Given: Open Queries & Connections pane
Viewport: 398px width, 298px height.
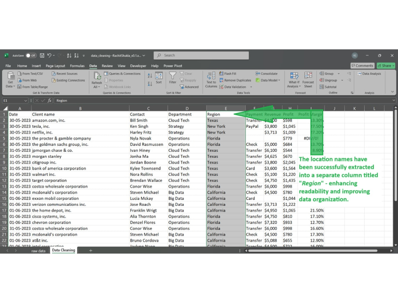Looking at the screenshot, I should click(122, 74).
